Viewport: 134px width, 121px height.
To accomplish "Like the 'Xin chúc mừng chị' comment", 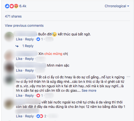I will click(19, 59).
